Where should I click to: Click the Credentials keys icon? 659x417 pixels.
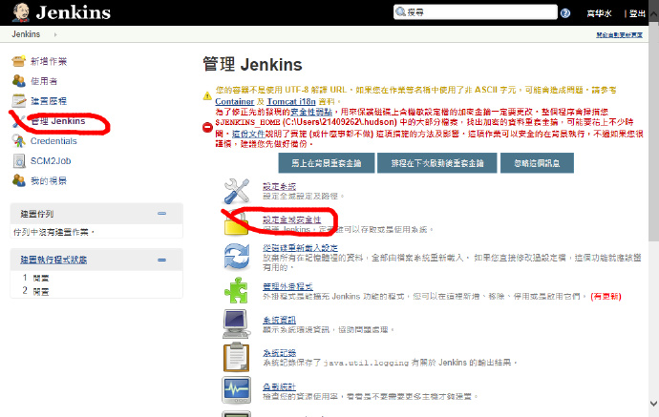click(x=18, y=141)
